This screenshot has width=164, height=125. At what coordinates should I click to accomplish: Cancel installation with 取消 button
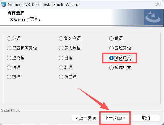[146, 118]
